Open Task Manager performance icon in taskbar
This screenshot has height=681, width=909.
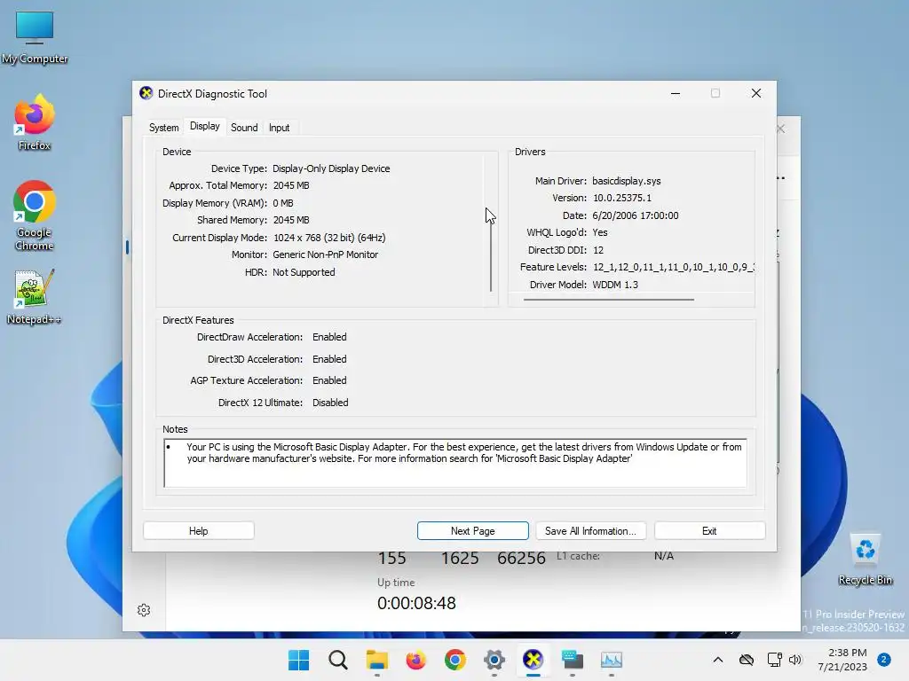point(611,660)
